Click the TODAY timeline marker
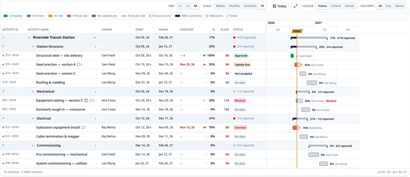The height and width of the screenshot is (177, 410). pyautogui.click(x=297, y=31)
